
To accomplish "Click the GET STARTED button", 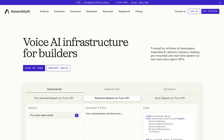I will [x=210, y=11].
